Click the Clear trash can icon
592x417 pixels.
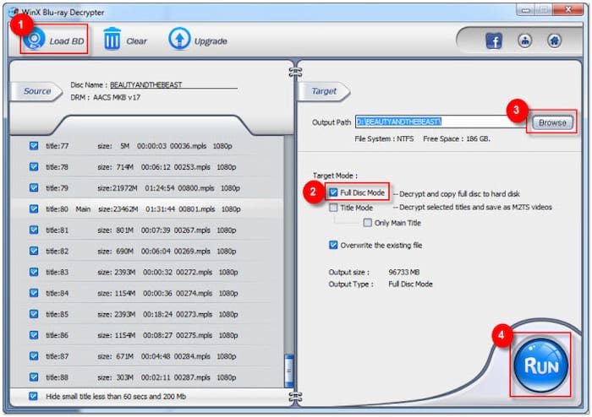[x=112, y=39]
